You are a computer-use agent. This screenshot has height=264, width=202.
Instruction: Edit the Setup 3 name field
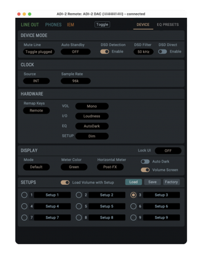tap(162, 195)
